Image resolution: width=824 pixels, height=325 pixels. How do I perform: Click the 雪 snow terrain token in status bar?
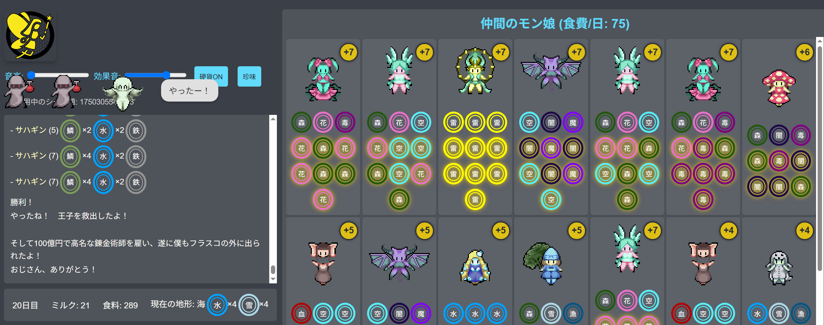(x=249, y=305)
